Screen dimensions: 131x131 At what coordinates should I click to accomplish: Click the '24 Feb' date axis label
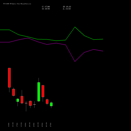click(x=38, y=124)
